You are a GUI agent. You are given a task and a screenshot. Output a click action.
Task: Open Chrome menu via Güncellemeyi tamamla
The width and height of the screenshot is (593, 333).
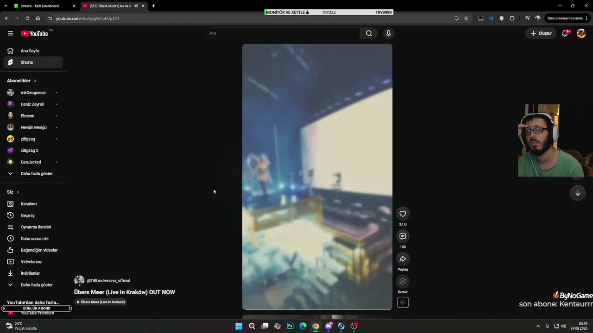[568, 18]
